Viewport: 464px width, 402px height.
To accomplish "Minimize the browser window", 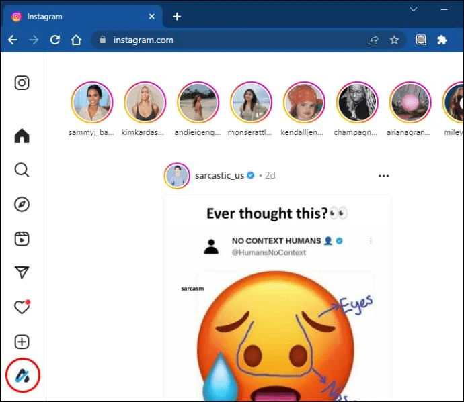I will [x=444, y=9].
